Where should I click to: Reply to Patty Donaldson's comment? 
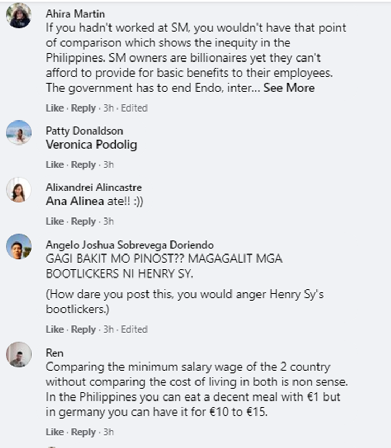pyautogui.click(x=83, y=165)
